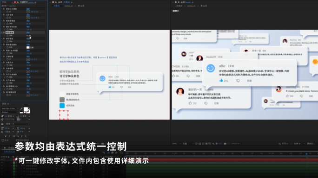Open the 框体描边颜色 white color swatch
This screenshot has width=318, height=178.
[x=28, y=48]
